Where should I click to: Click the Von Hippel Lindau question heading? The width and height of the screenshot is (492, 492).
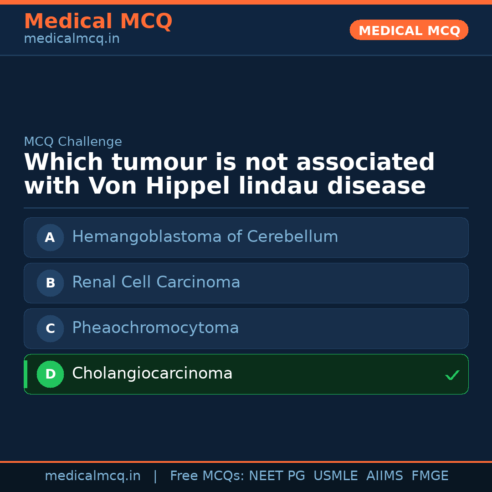pos(229,174)
